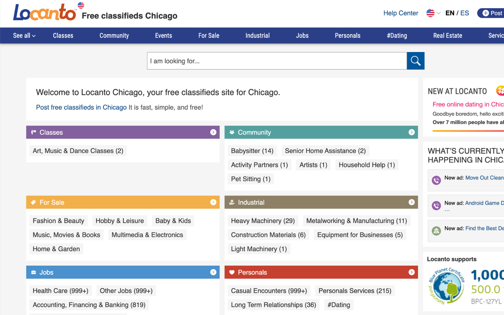Click the arrow circle on Industrial header
504x315 pixels.
[411, 202]
